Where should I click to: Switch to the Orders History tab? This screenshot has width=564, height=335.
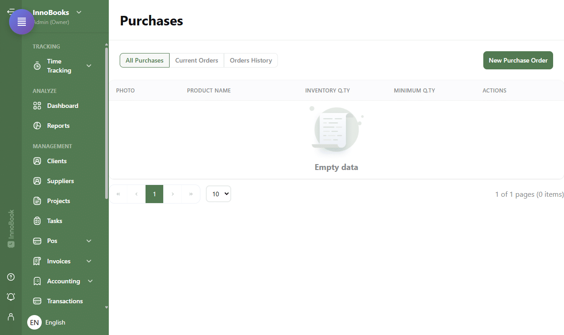tap(251, 60)
